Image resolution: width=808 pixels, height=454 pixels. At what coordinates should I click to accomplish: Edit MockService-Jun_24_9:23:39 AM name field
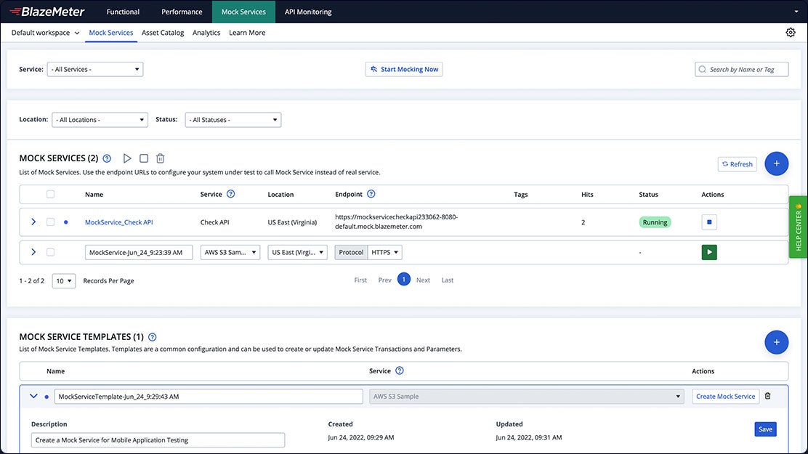point(139,252)
